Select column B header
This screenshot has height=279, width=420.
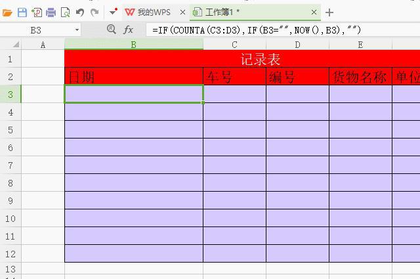(134, 45)
